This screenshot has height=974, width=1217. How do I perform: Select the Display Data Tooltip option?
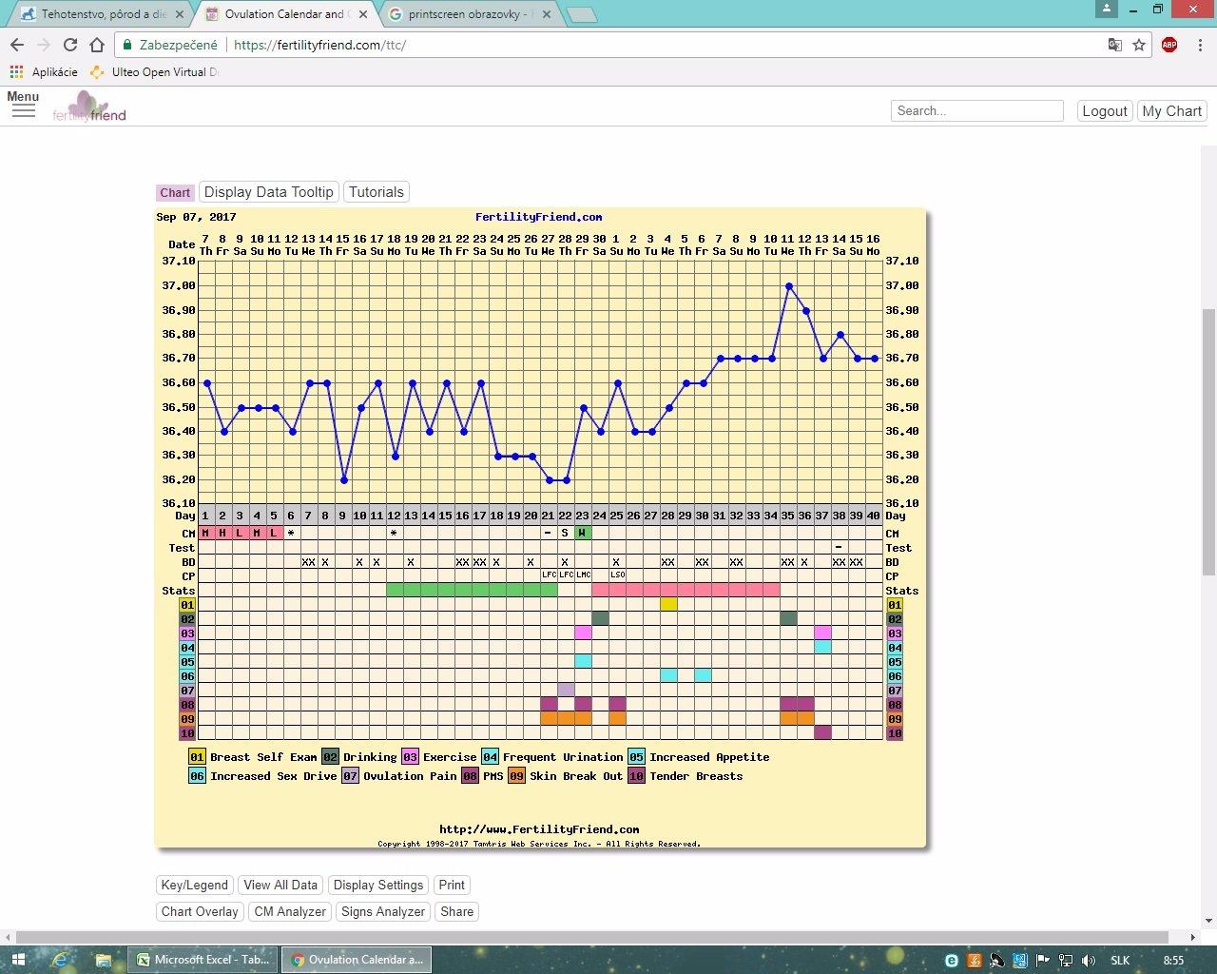(x=268, y=192)
